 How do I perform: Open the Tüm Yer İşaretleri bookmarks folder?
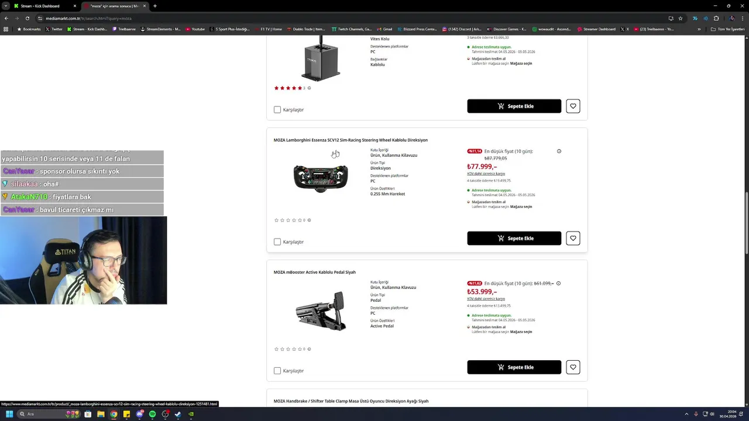coord(727,29)
